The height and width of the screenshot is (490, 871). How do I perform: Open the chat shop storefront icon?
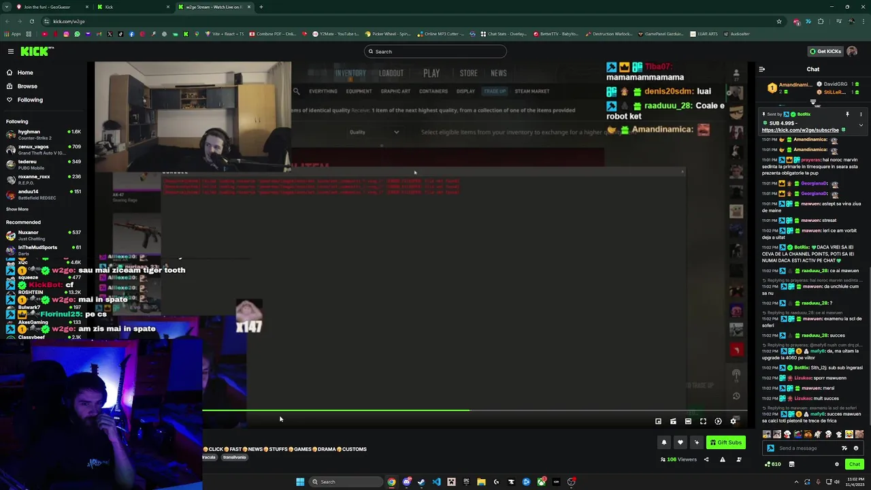click(791, 464)
